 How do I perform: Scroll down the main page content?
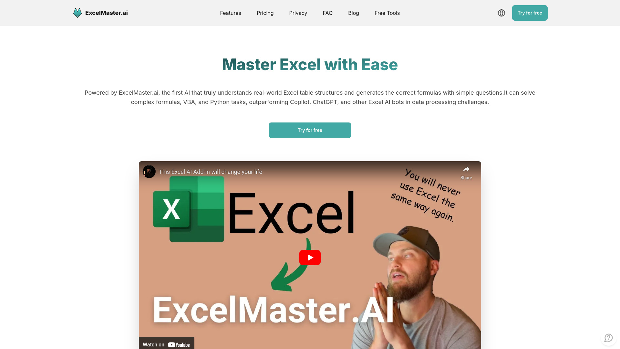[310, 170]
